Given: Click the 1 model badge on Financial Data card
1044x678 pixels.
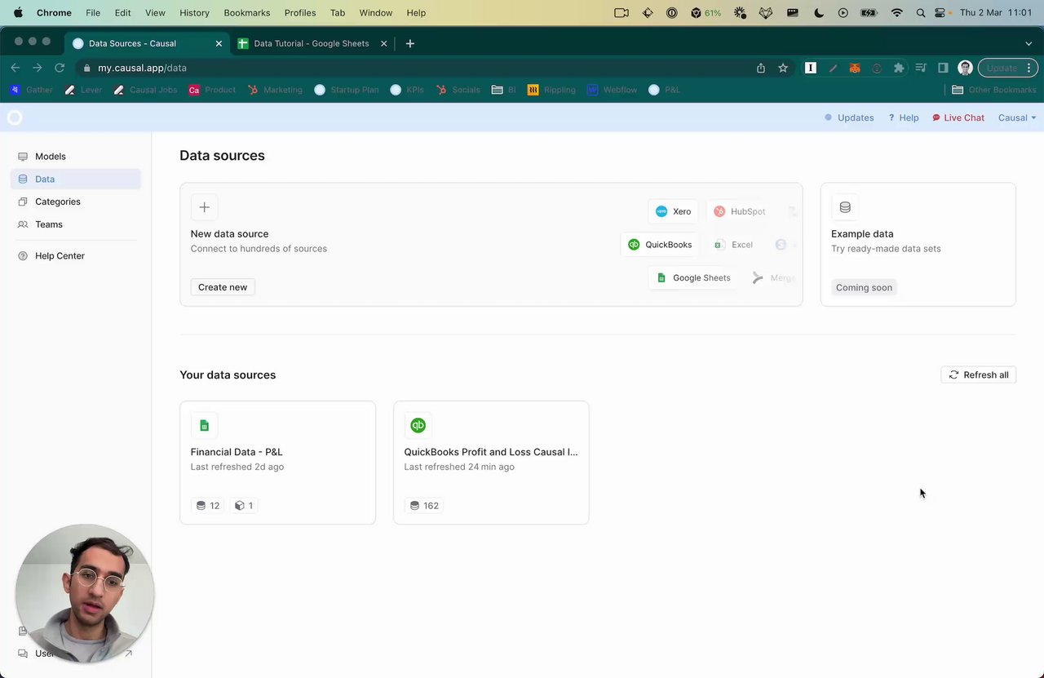Looking at the screenshot, I should 243,506.
